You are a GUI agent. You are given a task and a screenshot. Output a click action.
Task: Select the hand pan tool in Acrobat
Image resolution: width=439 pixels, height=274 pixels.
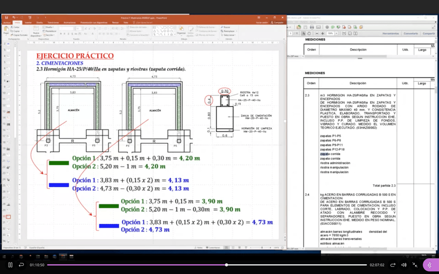pos(310,34)
